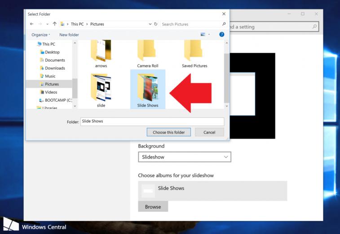Select the Saved Pictures folder
This screenshot has width=340, height=234.
coord(194,54)
